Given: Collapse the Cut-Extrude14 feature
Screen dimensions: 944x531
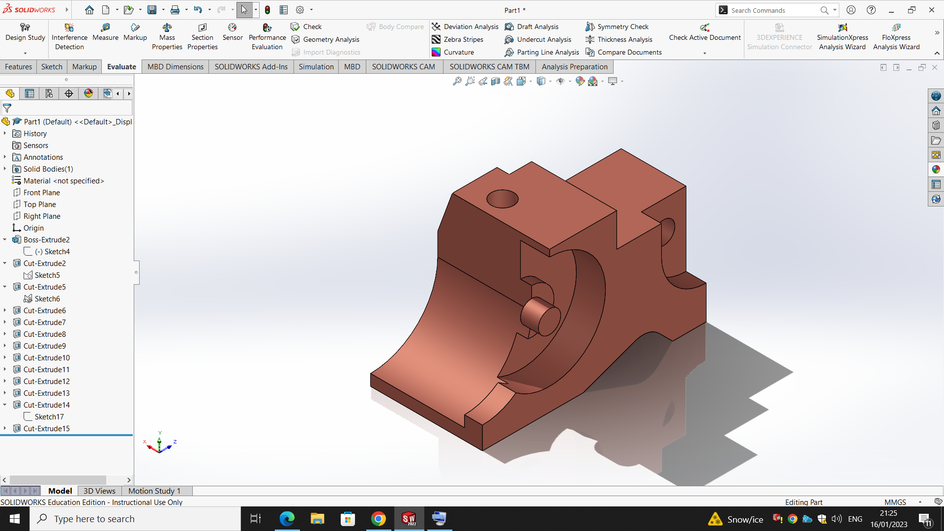Looking at the screenshot, I should pos(5,405).
